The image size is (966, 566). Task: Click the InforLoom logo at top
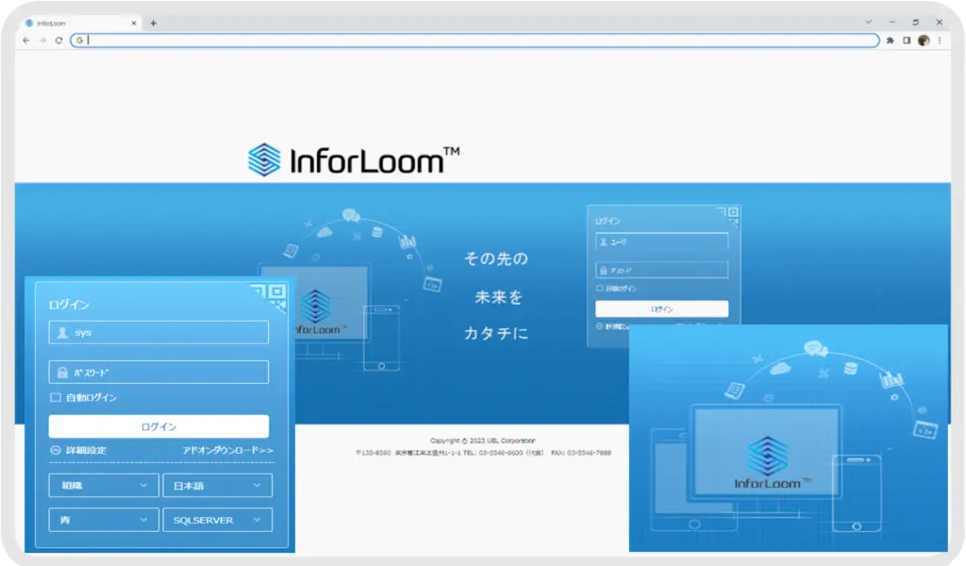click(x=354, y=159)
